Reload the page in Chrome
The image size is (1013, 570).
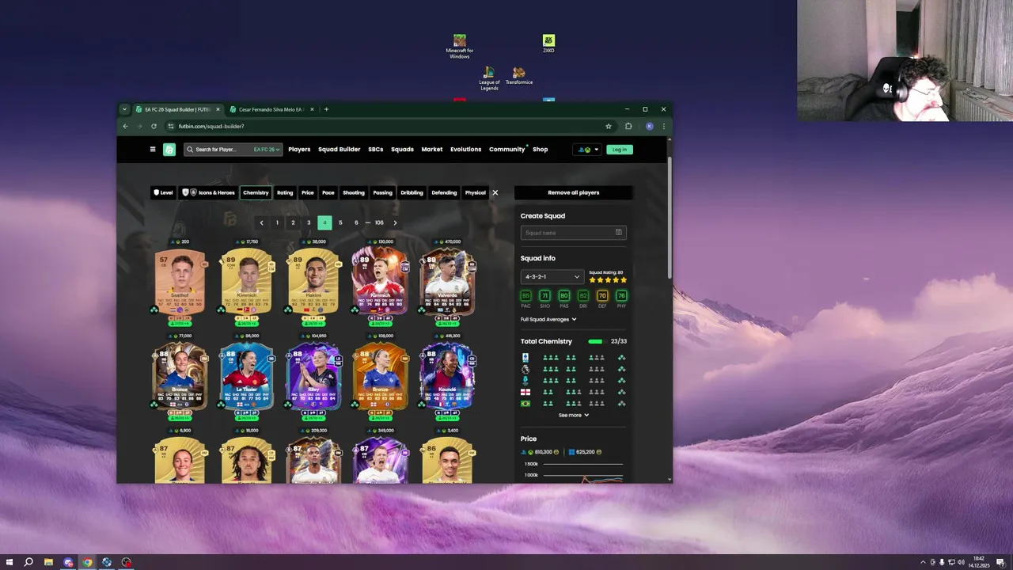(154, 126)
